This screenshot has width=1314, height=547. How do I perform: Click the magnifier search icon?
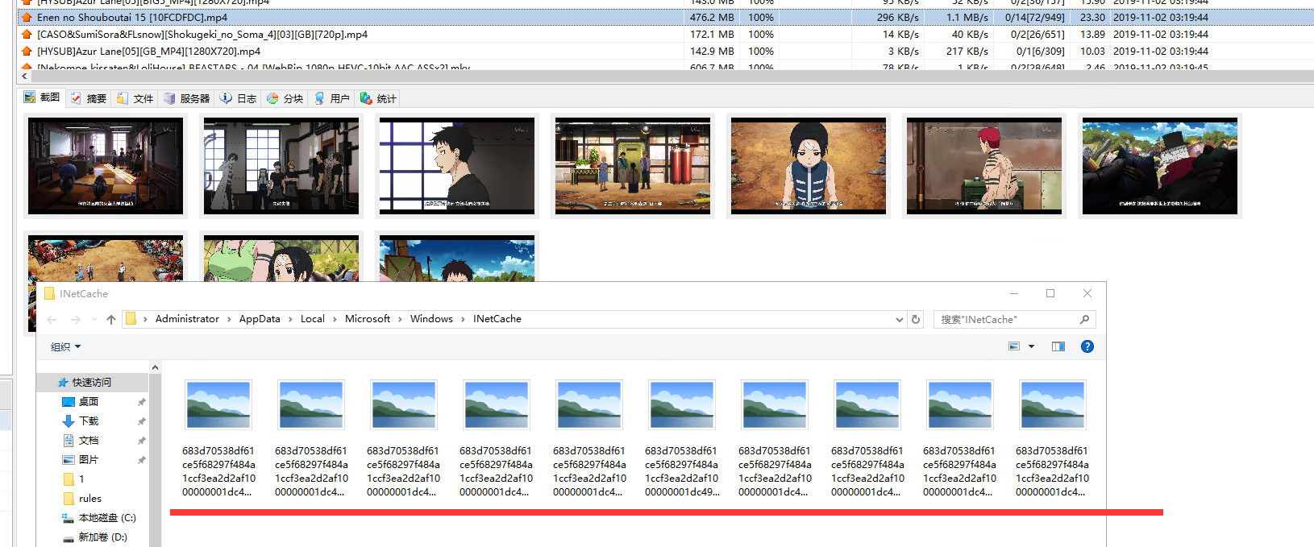[x=1085, y=320]
